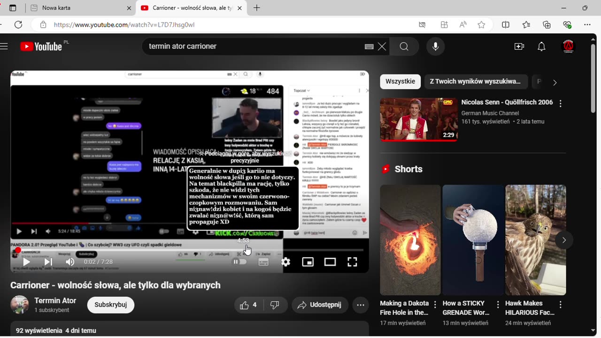This screenshot has width=601, height=338.
Task: Open the blocked camera permission icon
Action: tap(422, 25)
